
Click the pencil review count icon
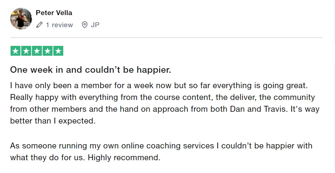(x=39, y=25)
